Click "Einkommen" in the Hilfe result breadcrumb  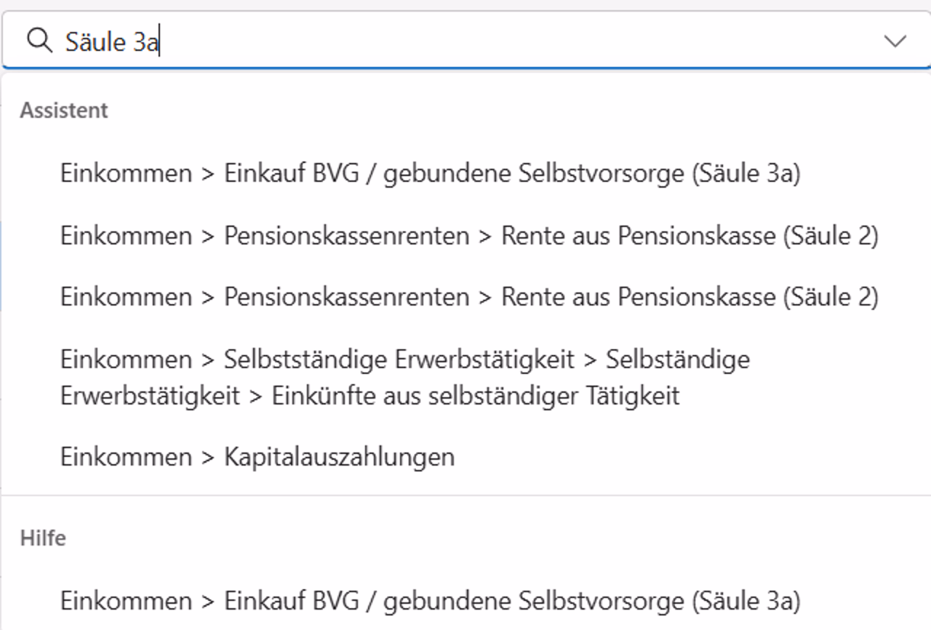point(126,601)
